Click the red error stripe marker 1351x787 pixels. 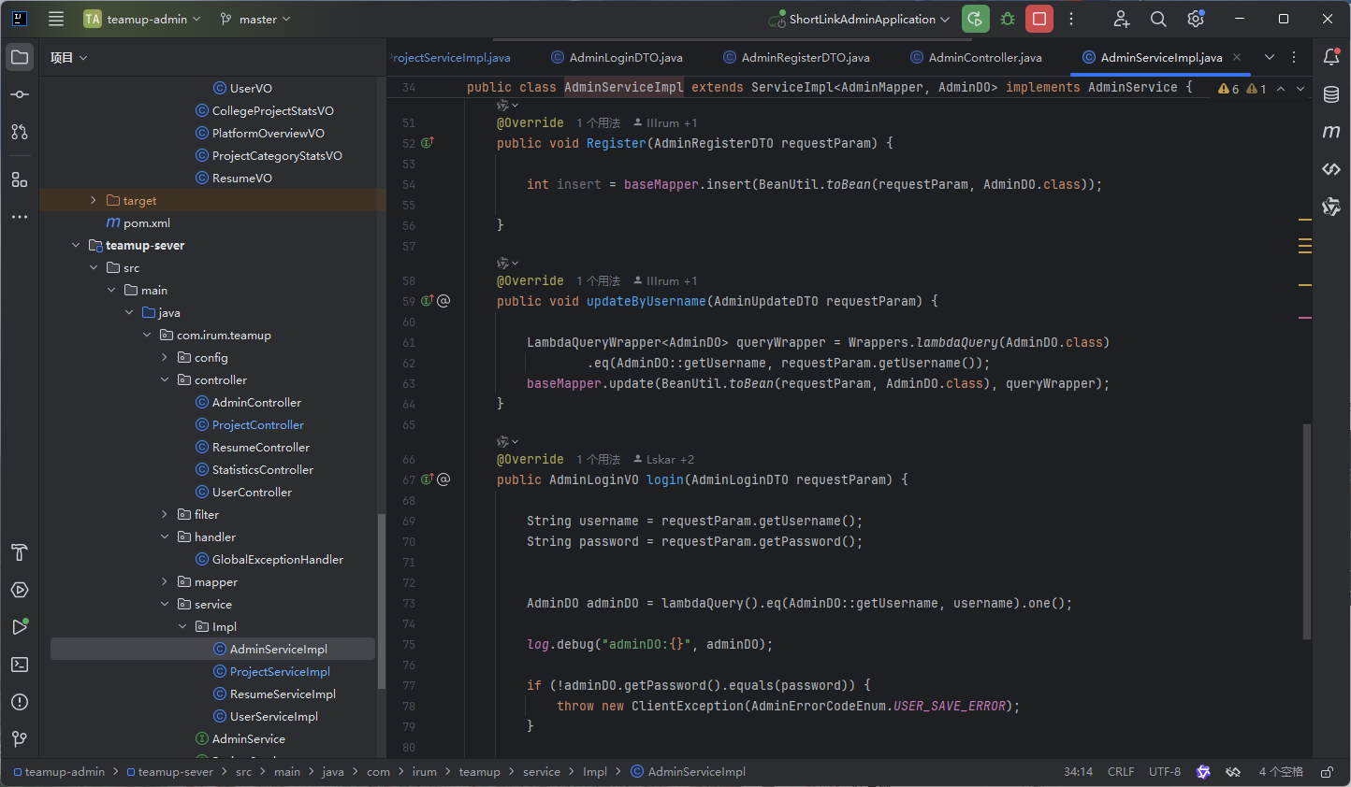pyautogui.click(x=1305, y=318)
